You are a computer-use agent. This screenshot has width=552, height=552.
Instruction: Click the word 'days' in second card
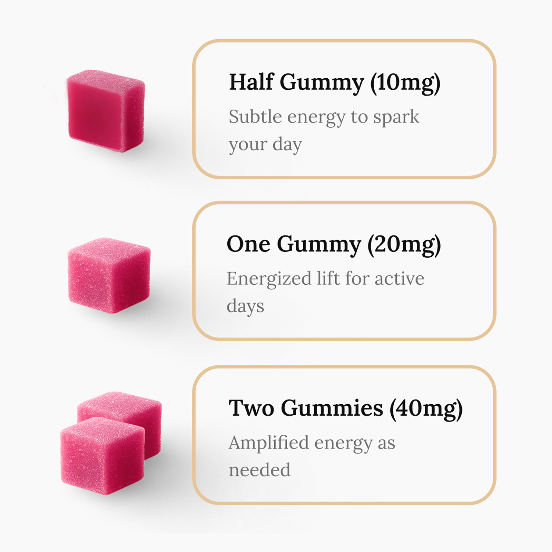pyautogui.click(x=245, y=306)
